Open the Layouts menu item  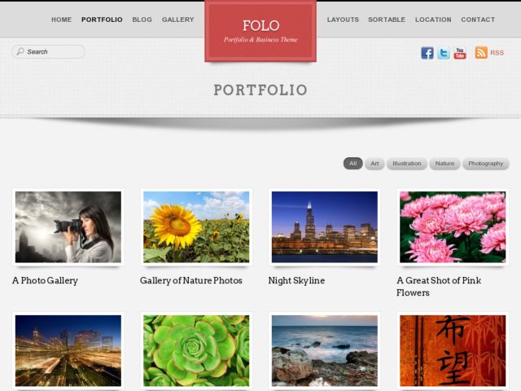(343, 20)
